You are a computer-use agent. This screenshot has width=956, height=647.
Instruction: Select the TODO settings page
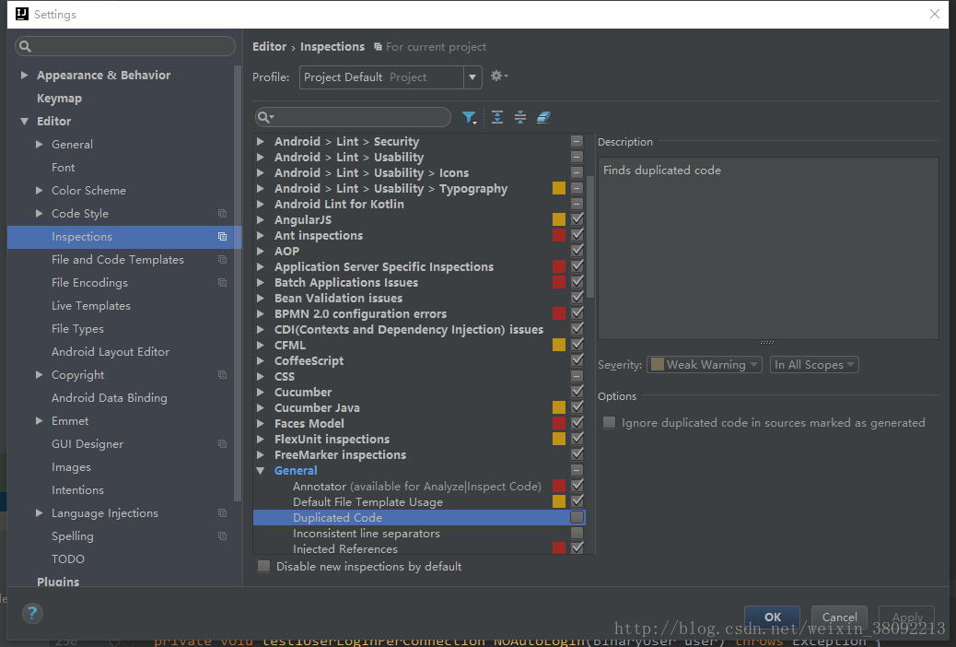67,559
